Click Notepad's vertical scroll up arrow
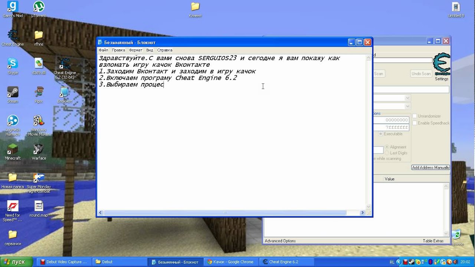 click(x=368, y=58)
